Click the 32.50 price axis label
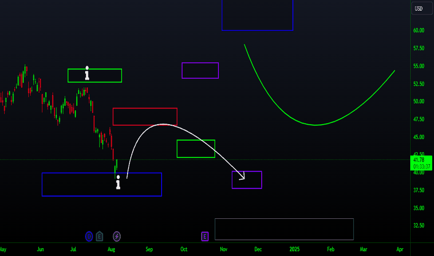 click(x=419, y=226)
